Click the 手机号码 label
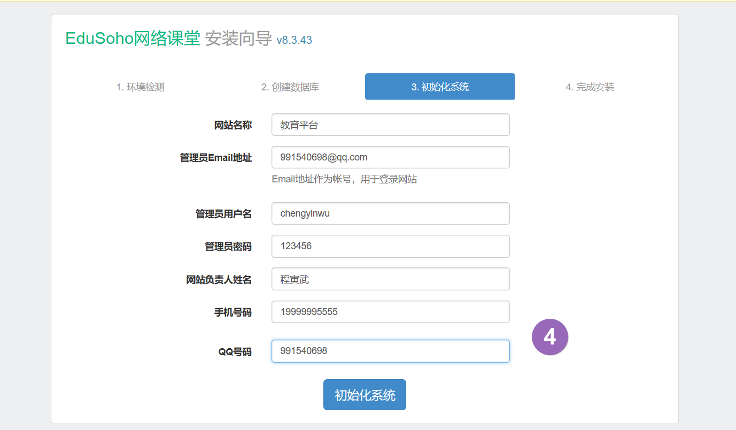Screen dimensions: 736x430 click(x=233, y=312)
